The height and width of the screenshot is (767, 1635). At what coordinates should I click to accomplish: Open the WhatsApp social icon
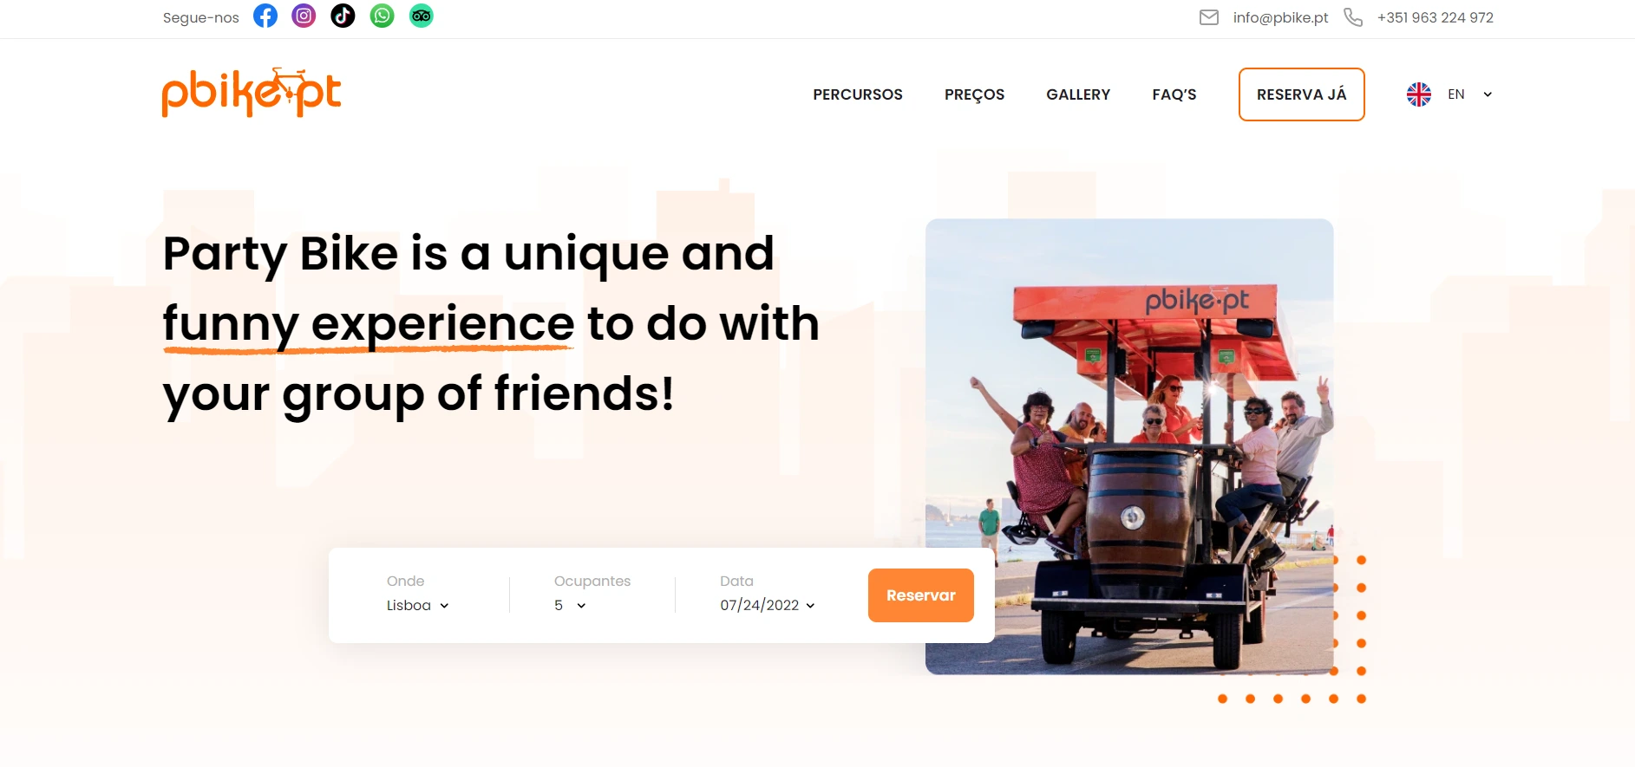[382, 16]
